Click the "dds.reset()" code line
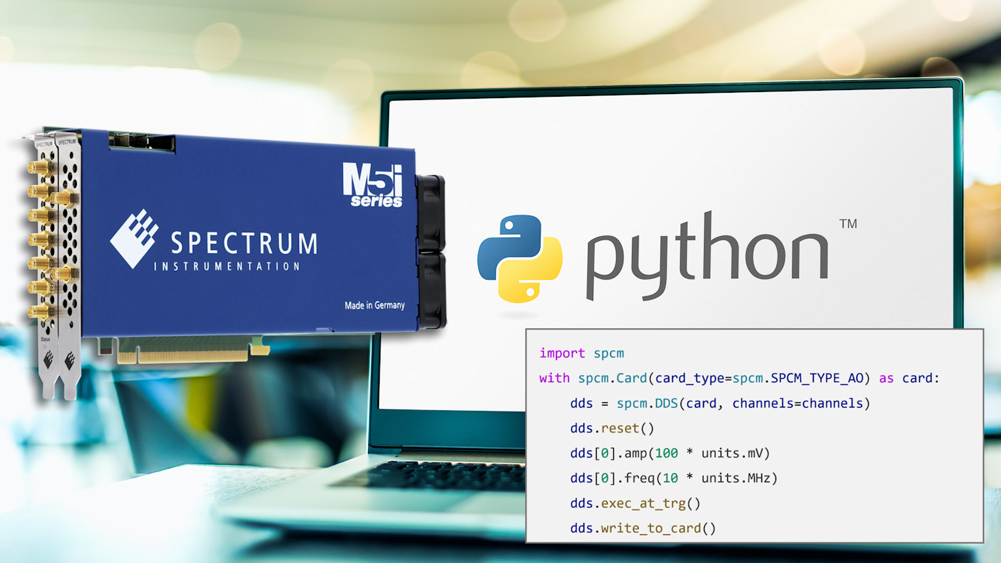1001x563 pixels. tap(612, 428)
